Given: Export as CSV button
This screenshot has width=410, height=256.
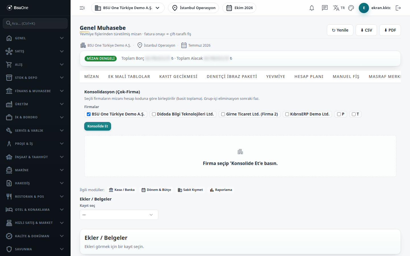Looking at the screenshot, I should (366, 30).
